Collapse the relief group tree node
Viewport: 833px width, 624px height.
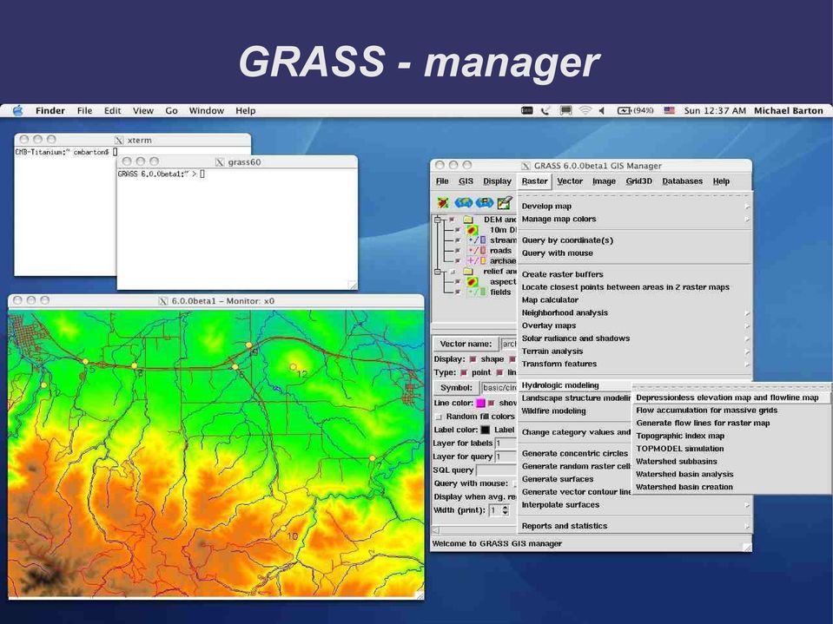coord(438,271)
